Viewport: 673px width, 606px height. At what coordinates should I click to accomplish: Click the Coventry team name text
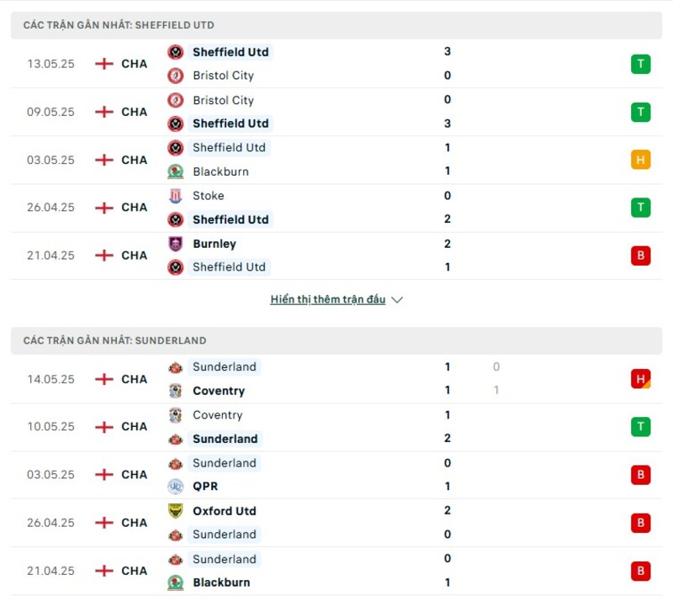(219, 391)
